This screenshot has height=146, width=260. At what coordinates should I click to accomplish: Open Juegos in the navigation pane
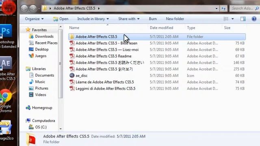pyautogui.click(x=41, y=56)
